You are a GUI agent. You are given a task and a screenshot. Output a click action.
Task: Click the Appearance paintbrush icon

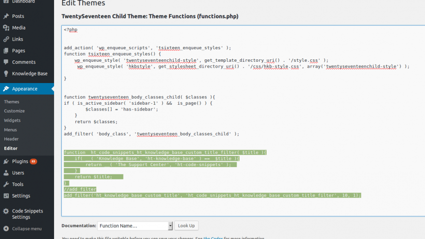point(6,89)
